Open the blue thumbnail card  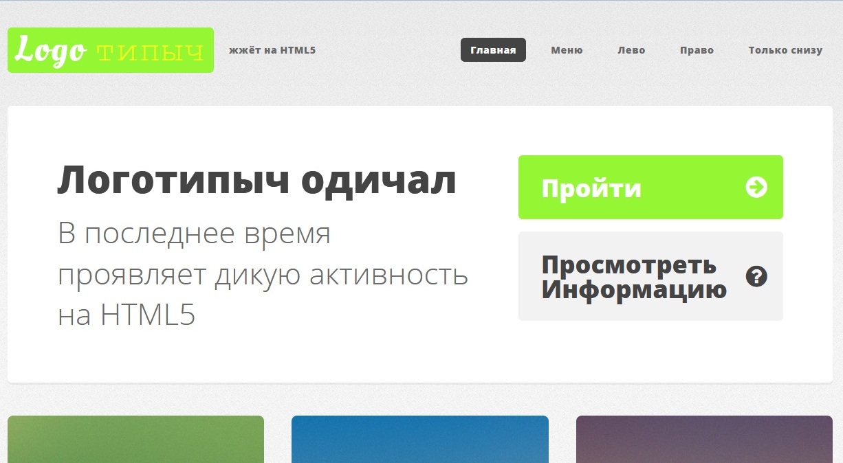419,440
